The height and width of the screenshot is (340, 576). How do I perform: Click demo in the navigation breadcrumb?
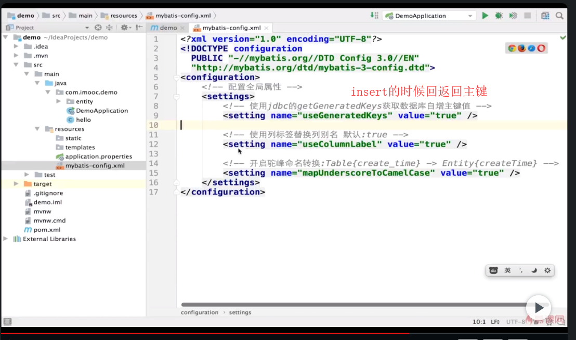21,16
